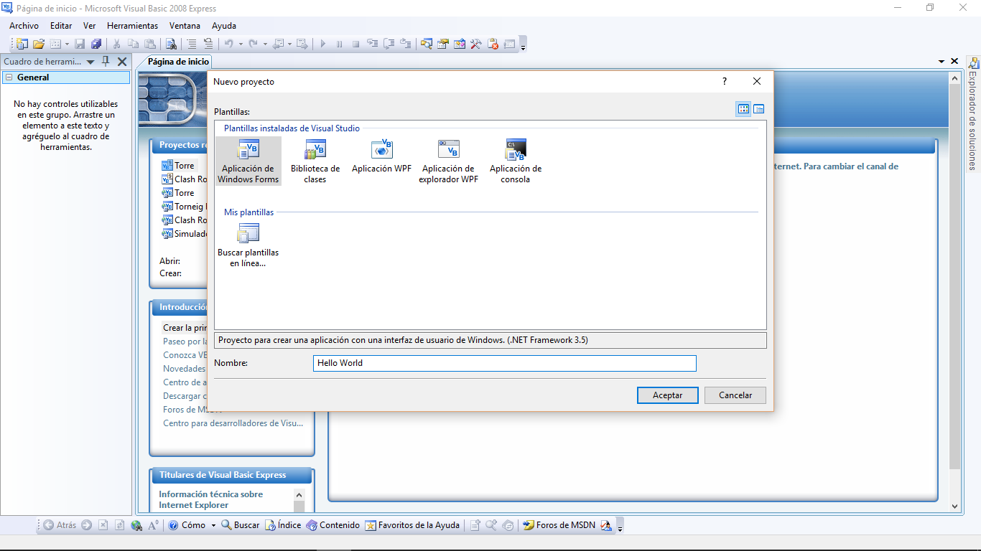
Task: Select the Aplicación de consola template
Action: click(516, 161)
